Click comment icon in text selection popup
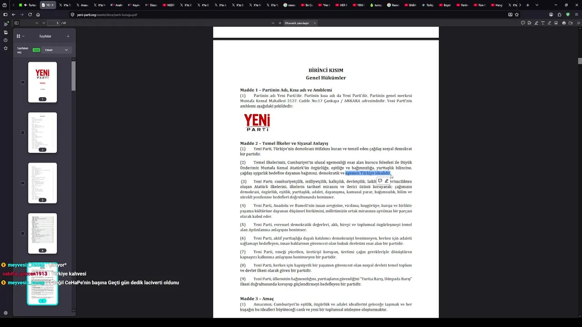Viewport: 582px width, 327px height. pos(380,181)
